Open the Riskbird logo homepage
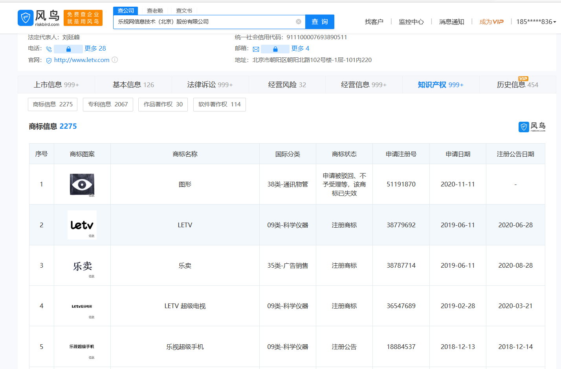Image resolution: width=561 pixels, height=369 pixels. coord(38,18)
